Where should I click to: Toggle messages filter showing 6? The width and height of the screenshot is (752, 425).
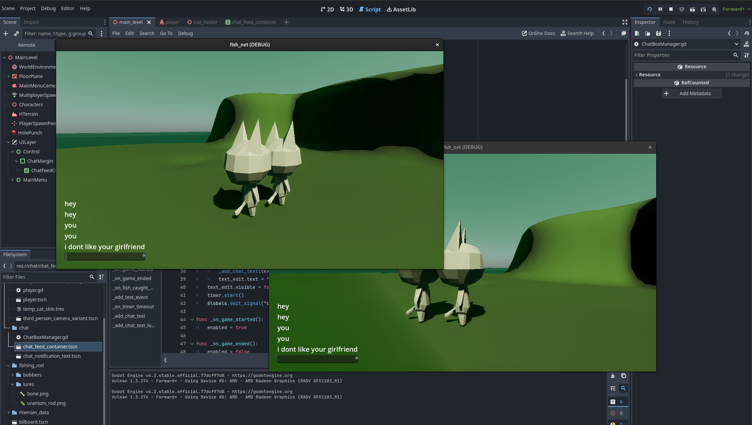(618, 402)
